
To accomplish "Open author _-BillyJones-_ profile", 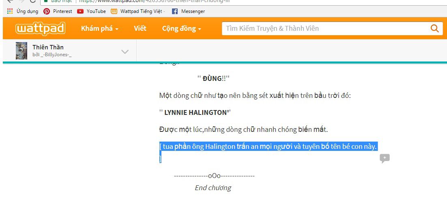I will coord(52,55).
